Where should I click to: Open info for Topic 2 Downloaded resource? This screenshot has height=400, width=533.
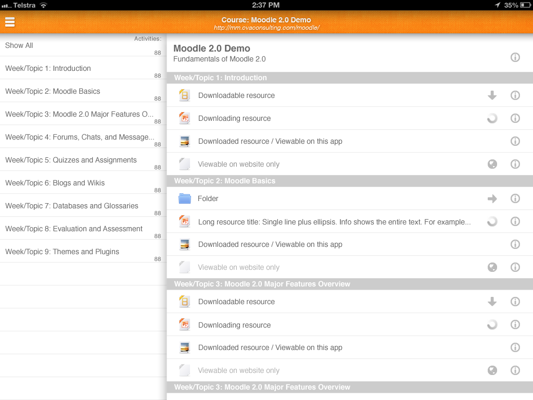point(515,244)
